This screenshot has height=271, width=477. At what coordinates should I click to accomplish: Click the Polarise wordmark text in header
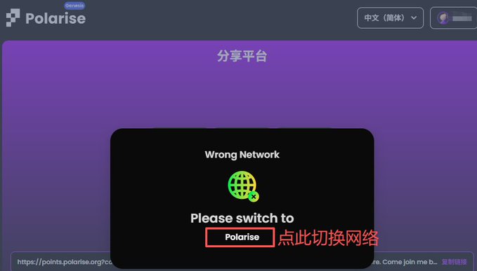coord(55,18)
